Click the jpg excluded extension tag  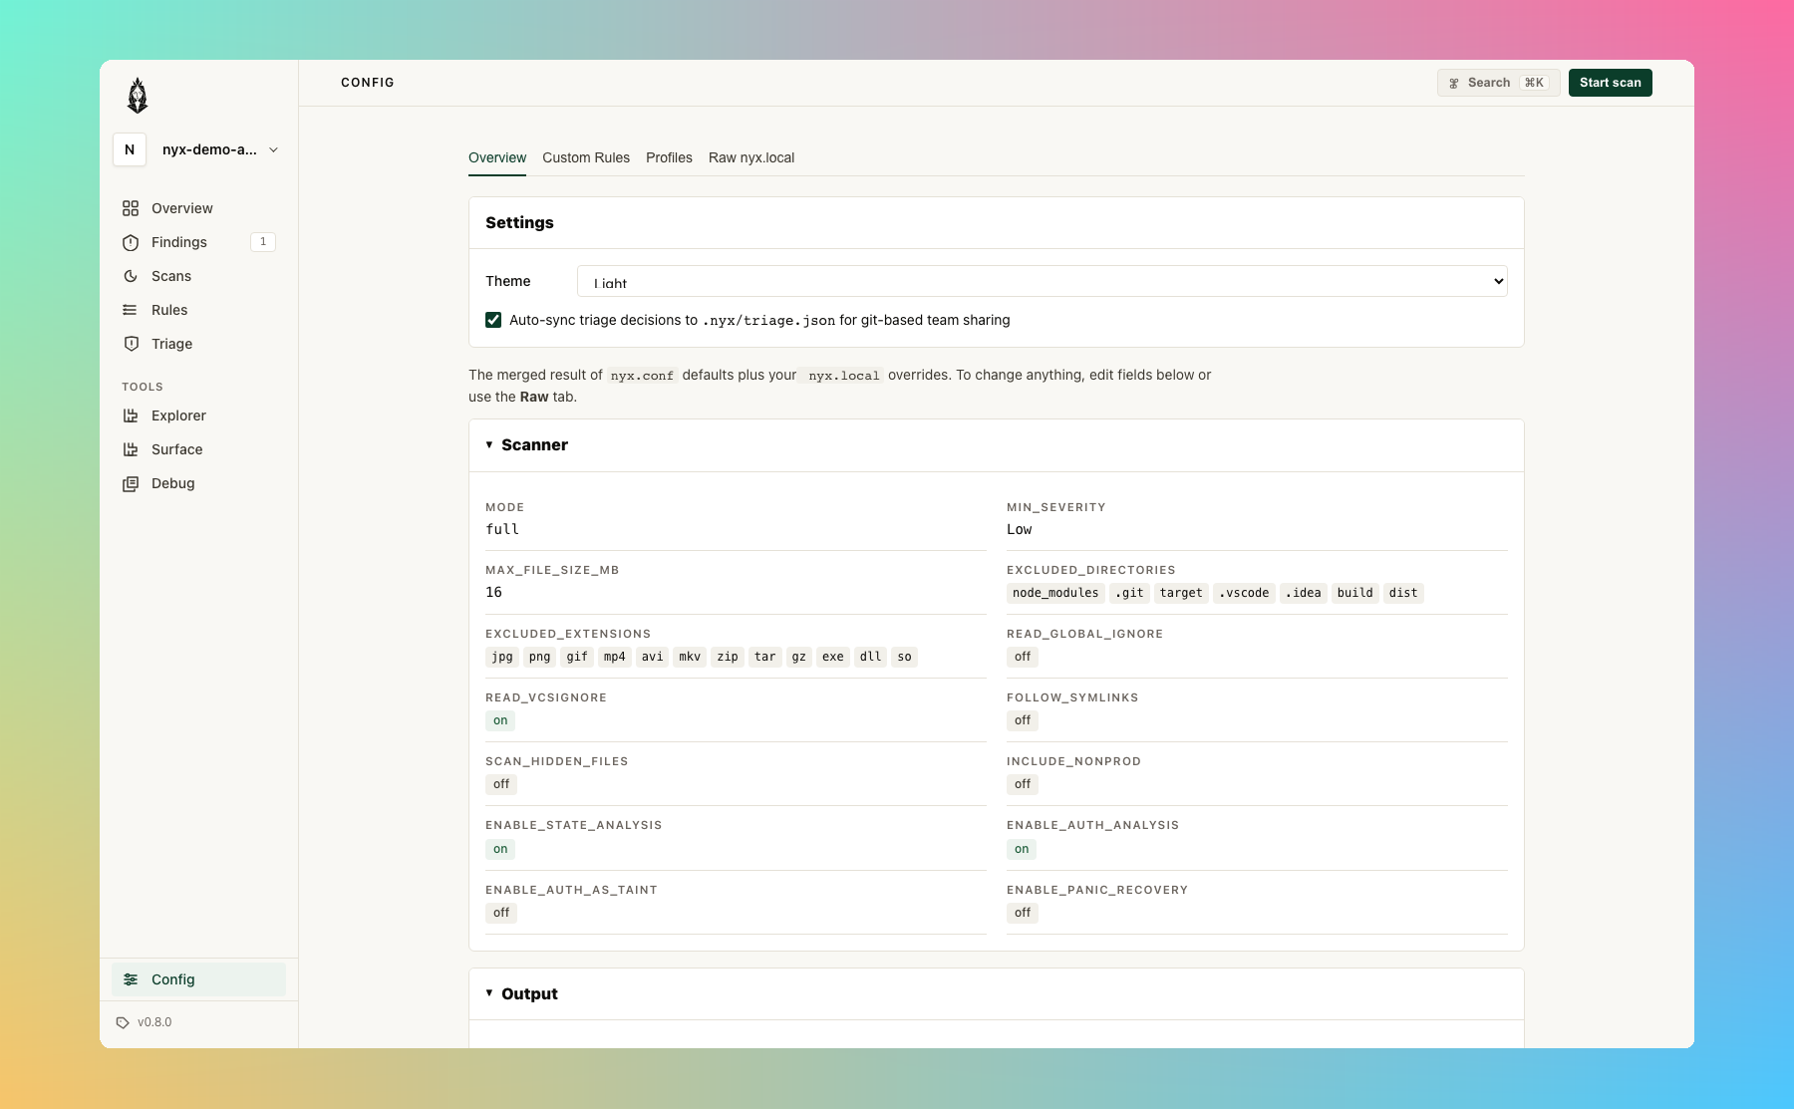tap(502, 657)
